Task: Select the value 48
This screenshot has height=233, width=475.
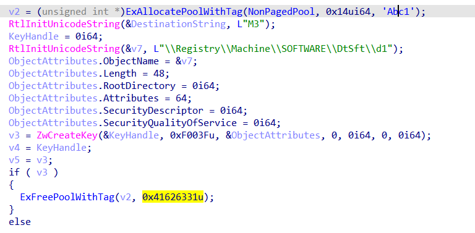Action: 159,74
